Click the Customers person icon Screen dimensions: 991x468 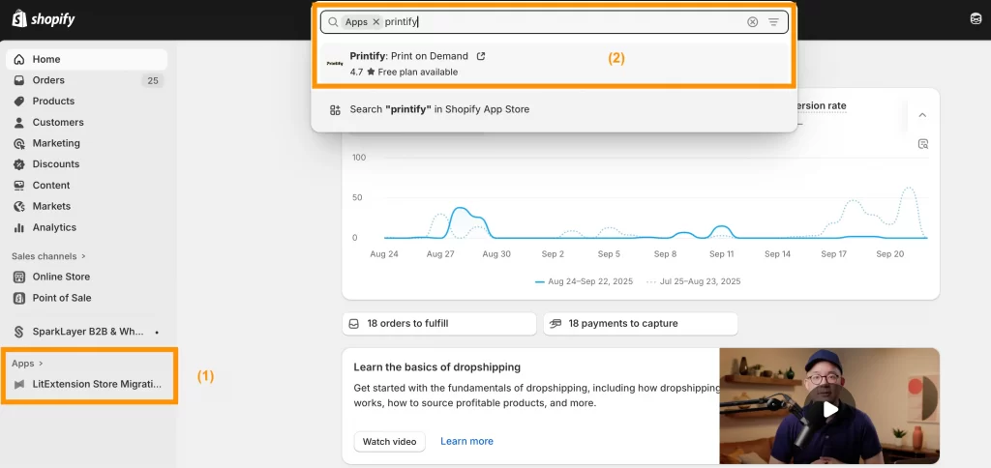tap(19, 123)
